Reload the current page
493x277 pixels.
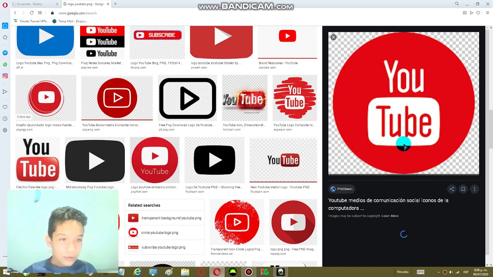(32, 13)
